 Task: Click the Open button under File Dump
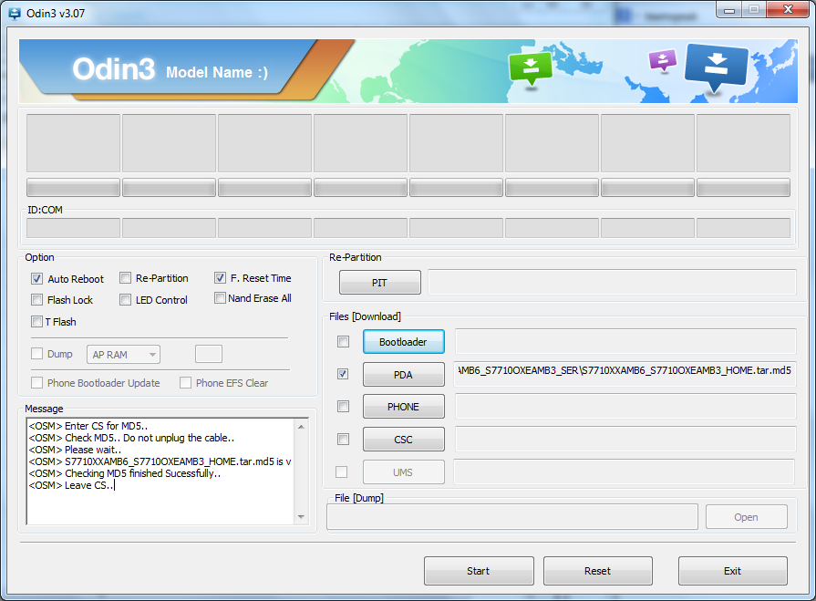click(x=747, y=517)
